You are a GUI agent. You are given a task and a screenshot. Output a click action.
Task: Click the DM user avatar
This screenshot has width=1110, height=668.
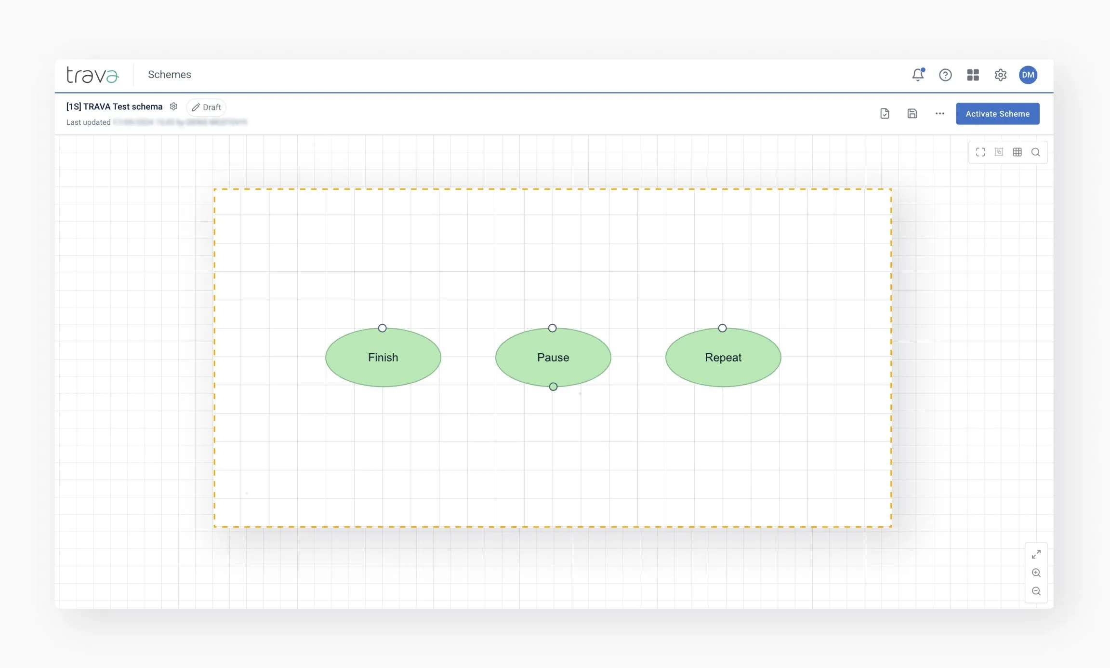(x=1028, y=75)
